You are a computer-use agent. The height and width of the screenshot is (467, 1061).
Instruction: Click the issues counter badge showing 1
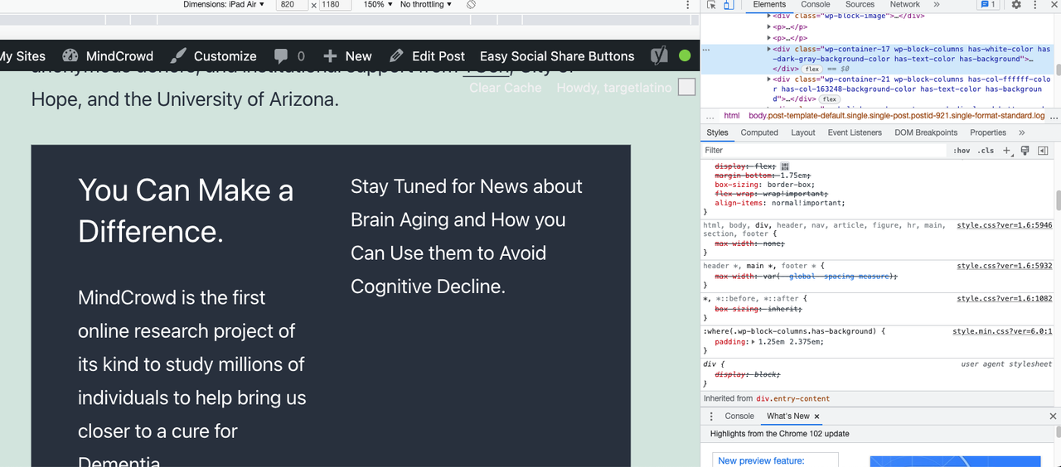988,5
